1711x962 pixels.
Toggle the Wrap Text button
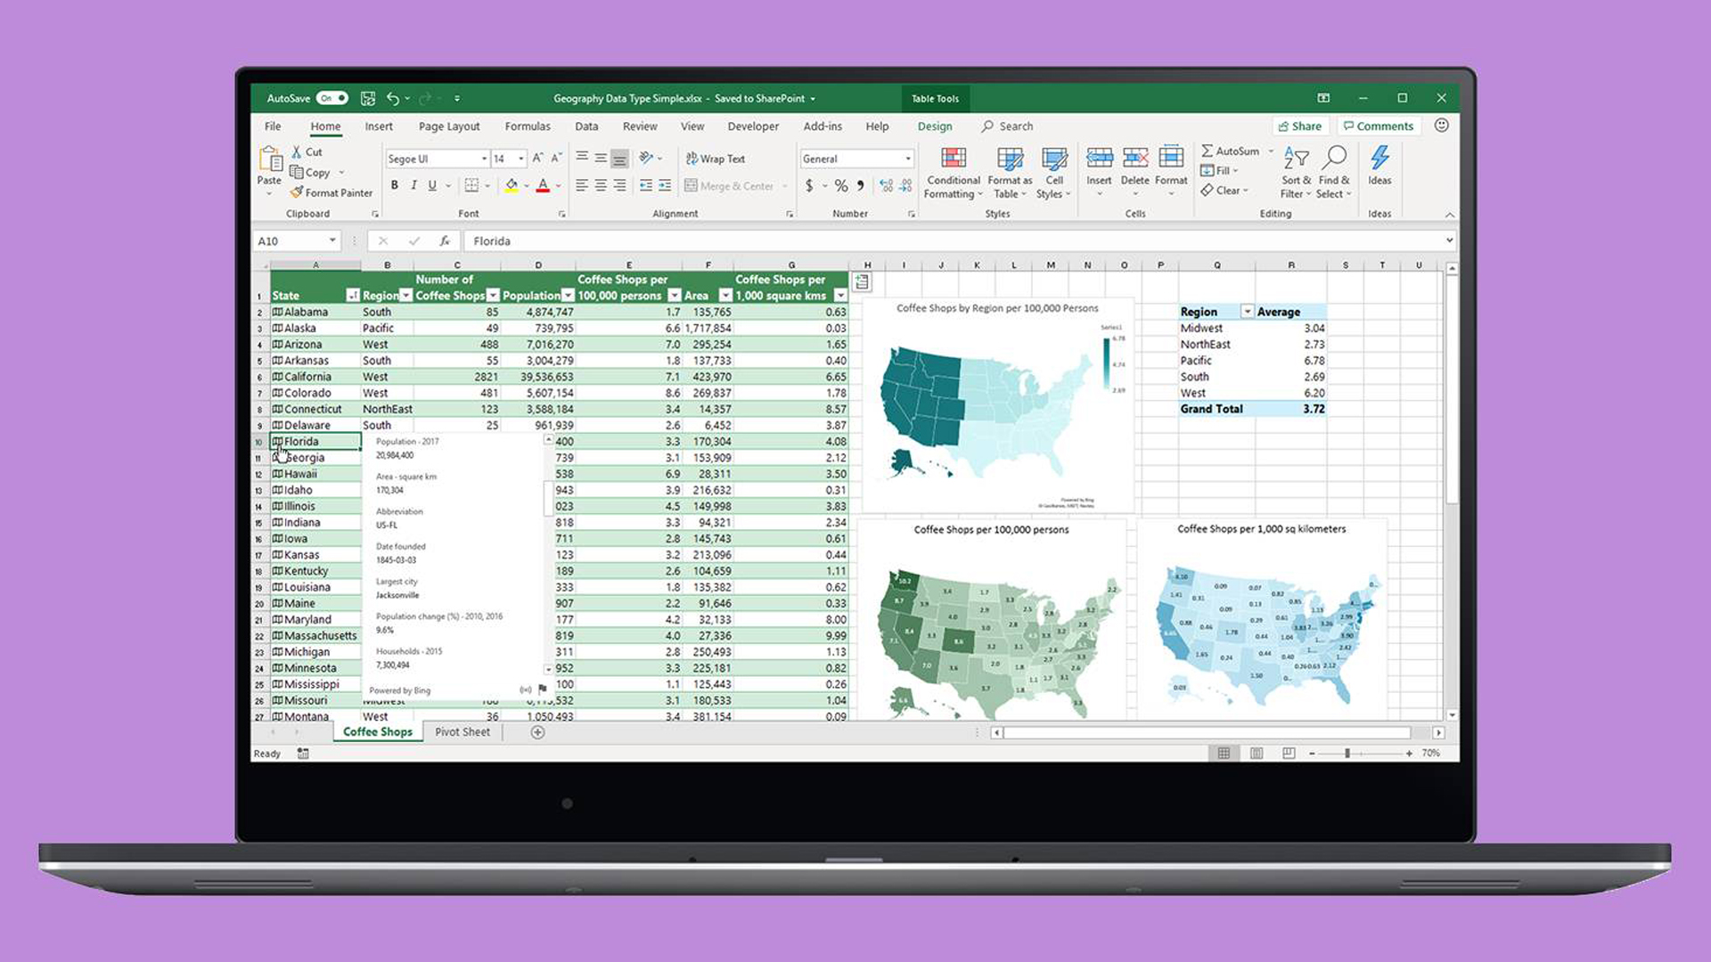pyautogui.click(x=718, y=158)
